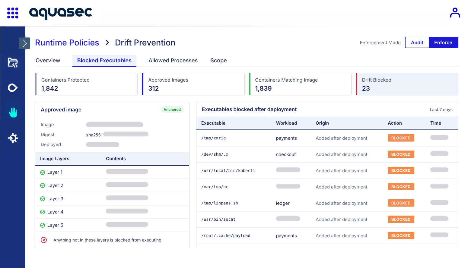Open the Last 7 days time range
Screen dimensions: 468x268
[x=441, y=110]
